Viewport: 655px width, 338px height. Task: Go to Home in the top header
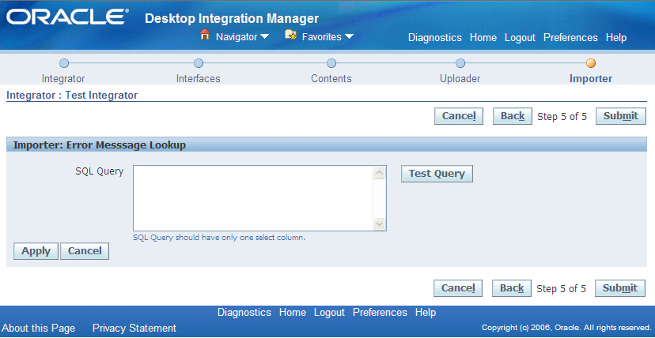pyautogui.click(x=483, y=37)
